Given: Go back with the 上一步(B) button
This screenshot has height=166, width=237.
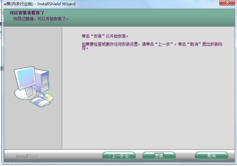Looking at the screenshot, I should [x=119, y=156].
